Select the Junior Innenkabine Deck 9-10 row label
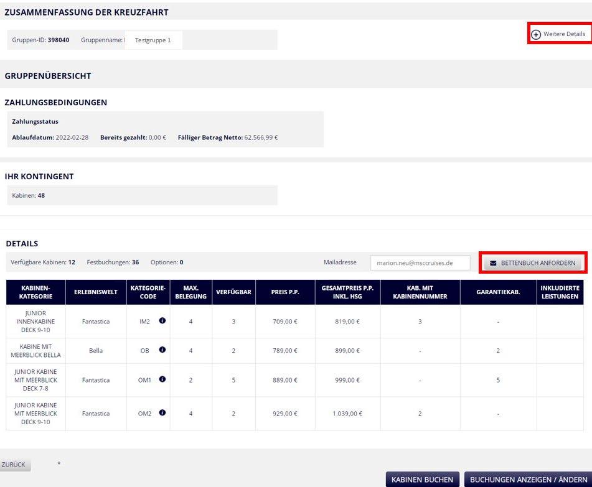This screenshot has width=592, height=487. tap(35, 322)
